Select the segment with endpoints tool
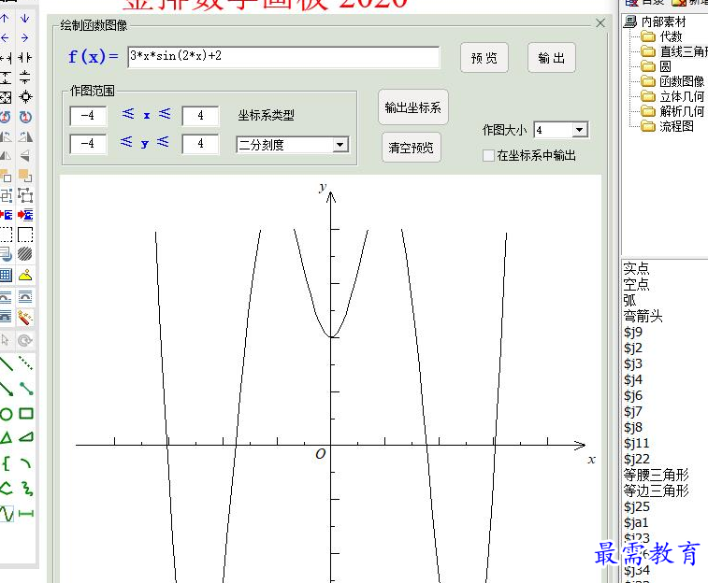Image resolution: width=708 pixels, height=583 pixels. click(26, 389)
